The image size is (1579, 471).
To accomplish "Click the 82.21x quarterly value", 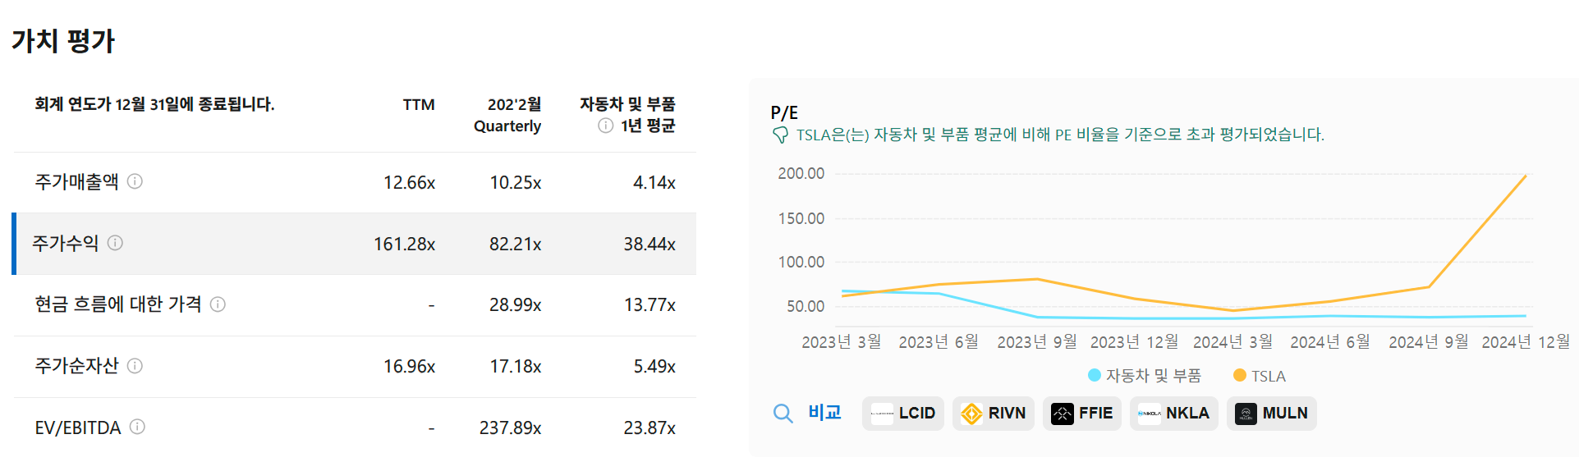I will point(515,245).
